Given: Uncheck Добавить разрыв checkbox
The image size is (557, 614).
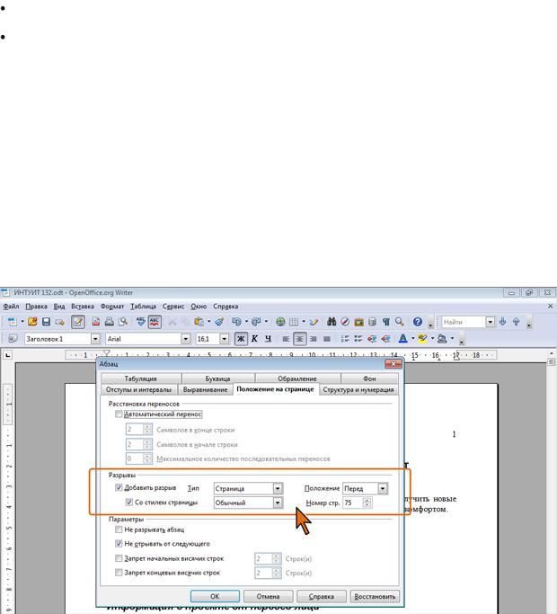Looking at the screenshot, I should pos(119,487).
